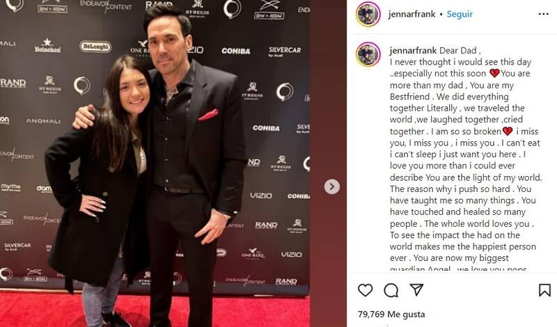Share post via paper plane icon
Image resolution: width=557 pixels, height=327 pixels.
pyautogui.click(x=416, y=289)
